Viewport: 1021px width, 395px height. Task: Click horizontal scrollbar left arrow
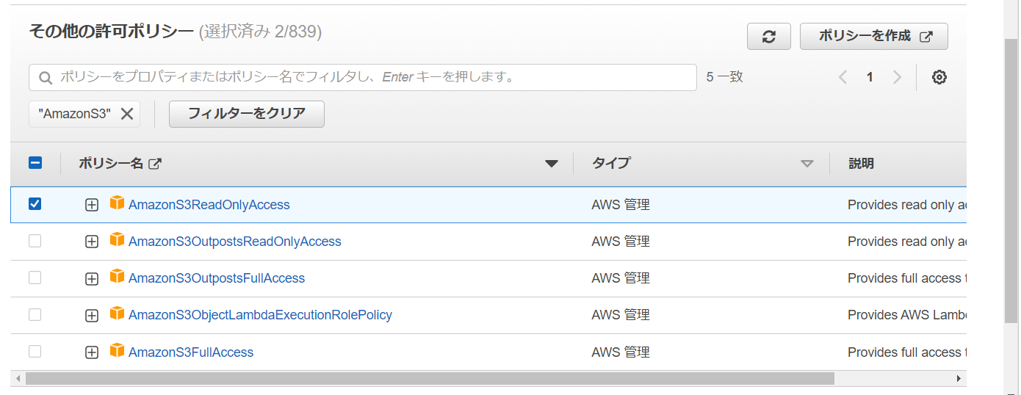click(17, 378)
